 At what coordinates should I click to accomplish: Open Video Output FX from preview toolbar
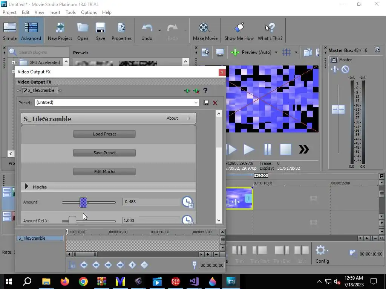pos(235,52)
